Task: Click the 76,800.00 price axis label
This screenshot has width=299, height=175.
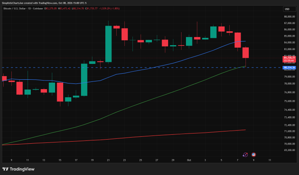Action: [x=289, y=92]
